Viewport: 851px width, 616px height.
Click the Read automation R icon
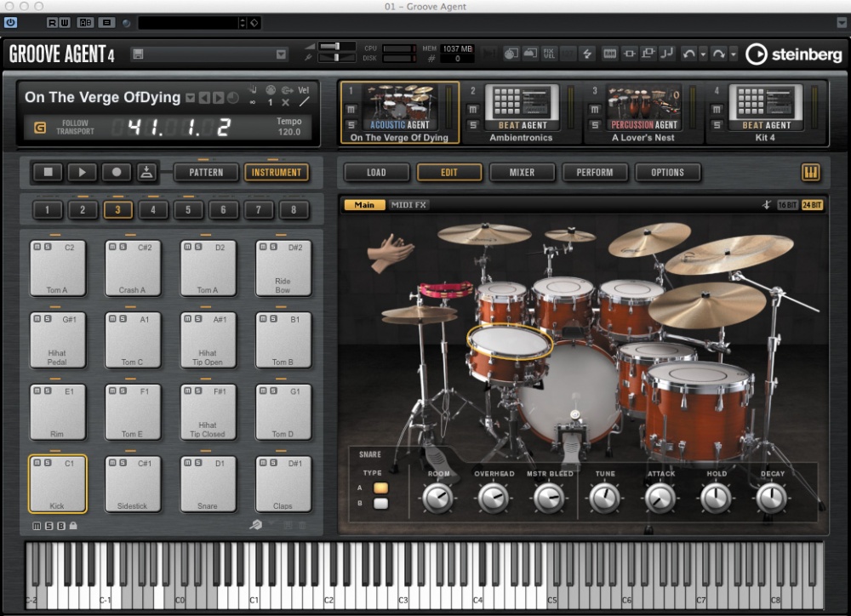click(x=52, y=23)
